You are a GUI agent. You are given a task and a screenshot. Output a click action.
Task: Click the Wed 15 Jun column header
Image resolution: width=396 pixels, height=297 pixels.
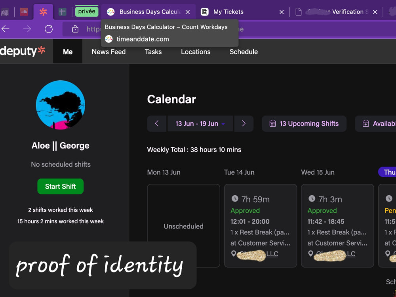(x=318, y=172)
